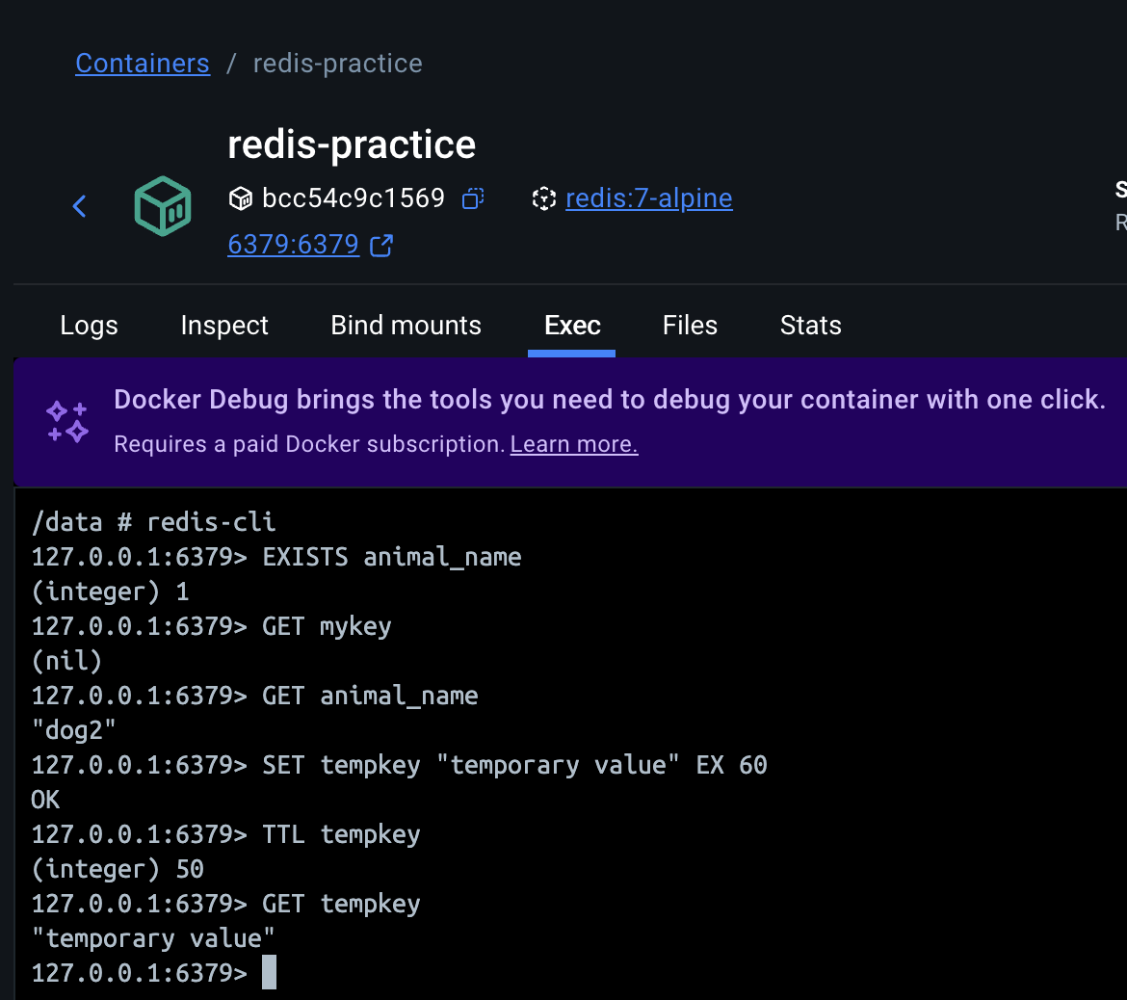
Task: Click the container ID text bcc54c9c1569
Action: (x=354, y=198)
